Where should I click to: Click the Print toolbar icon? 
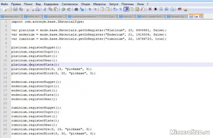click(38, 9)
